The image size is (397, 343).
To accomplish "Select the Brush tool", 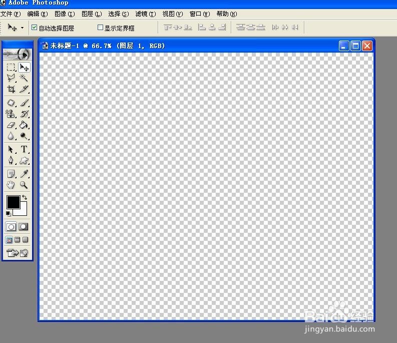I will (24, 103).
